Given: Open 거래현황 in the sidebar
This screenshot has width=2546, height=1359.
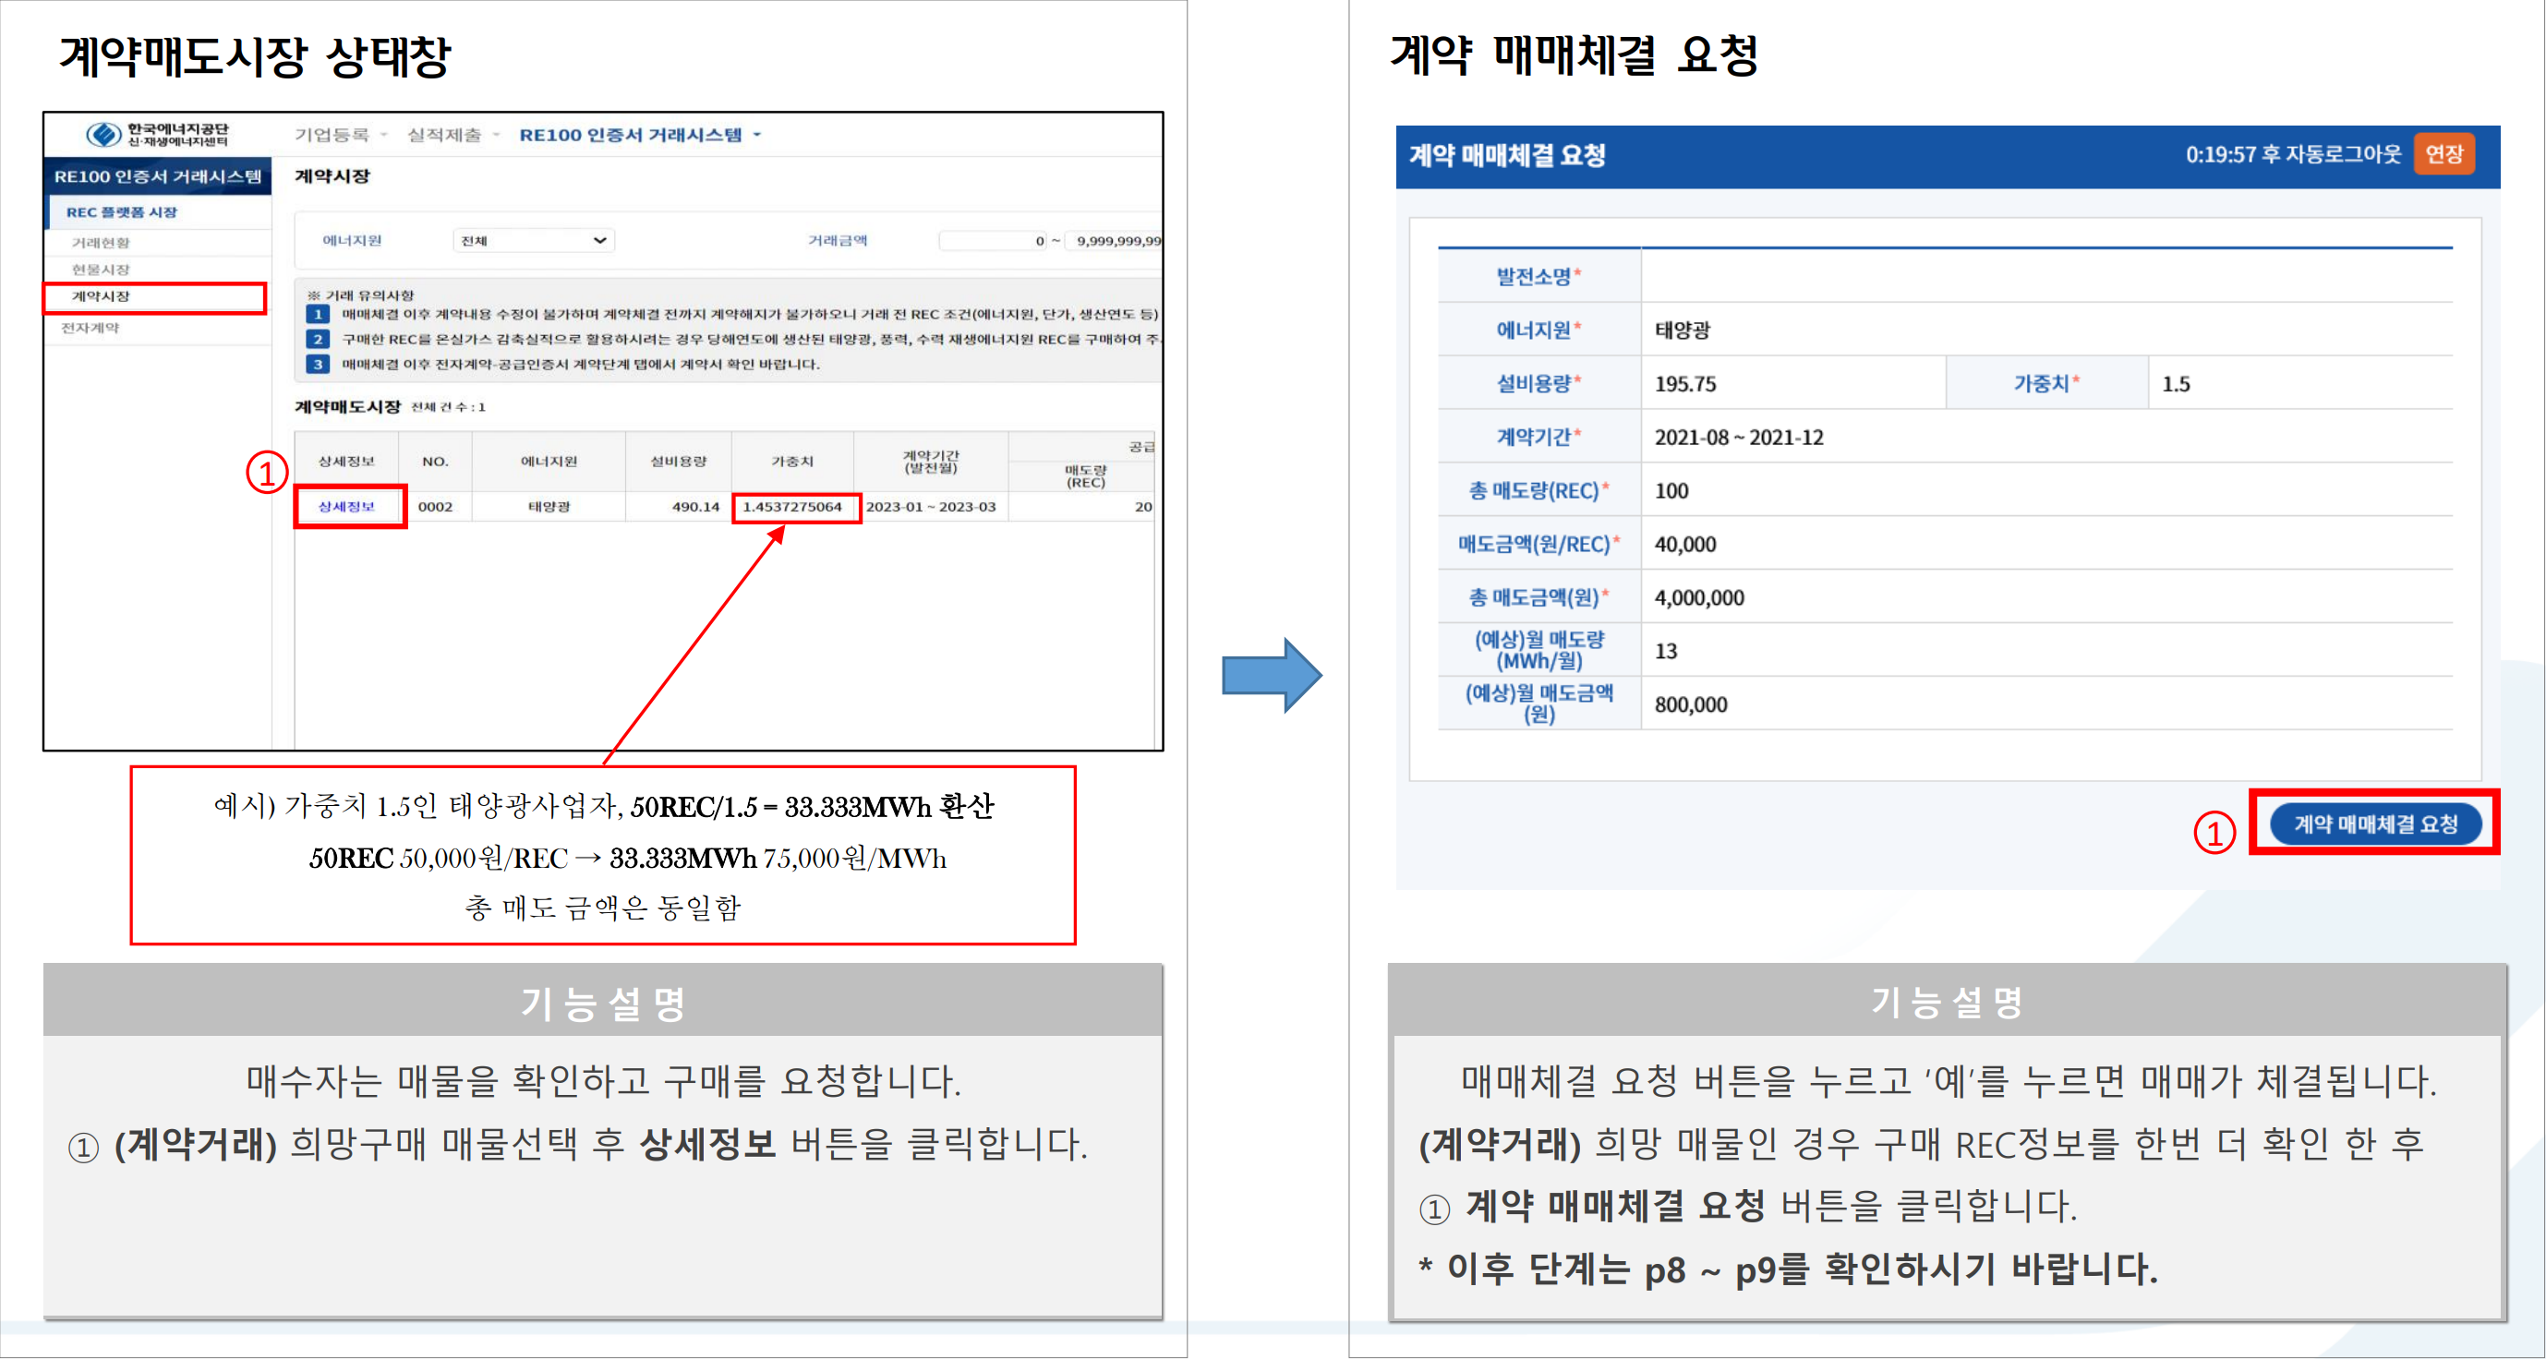Looking at the screenshot, I should [101, 242].
